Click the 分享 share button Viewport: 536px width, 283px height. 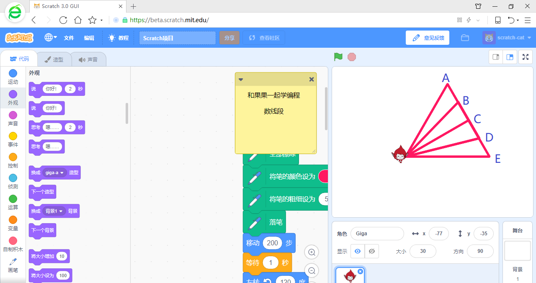[x=229, y=38]
